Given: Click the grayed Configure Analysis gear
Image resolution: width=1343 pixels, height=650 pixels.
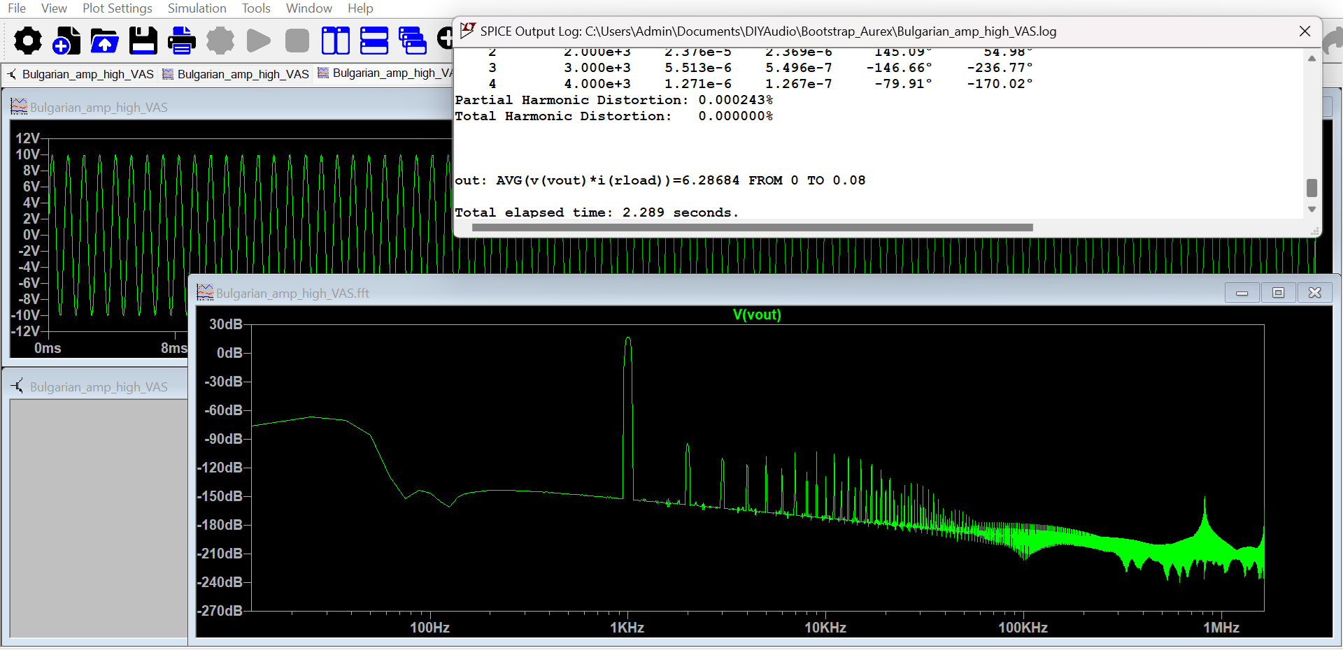Looking at the screenshot, I should click(x=220, y=41).
